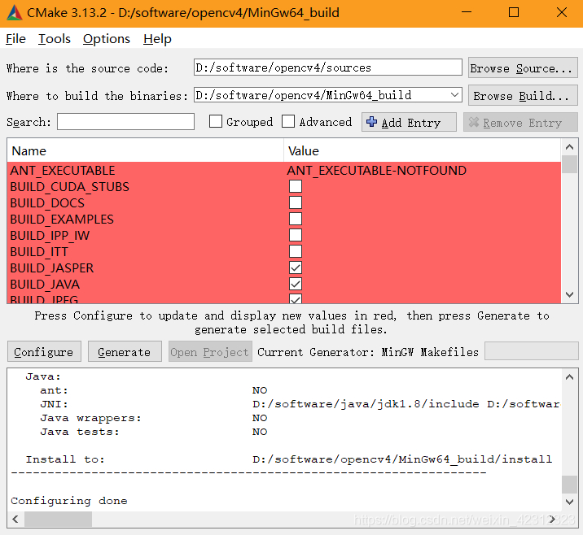Select the BUILD_JASPER entry name

click(52, 268)
